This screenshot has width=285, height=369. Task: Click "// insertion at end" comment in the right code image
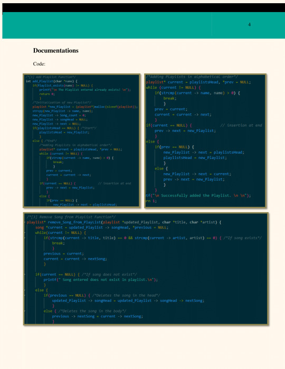[x=241, y=126]
